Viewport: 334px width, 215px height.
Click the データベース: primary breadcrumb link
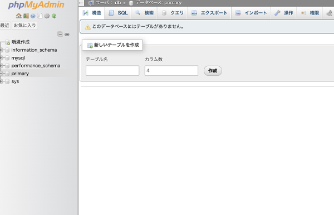(158, 3)
